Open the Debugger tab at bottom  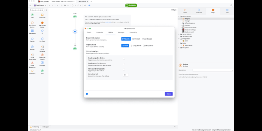tap(45, 127)
